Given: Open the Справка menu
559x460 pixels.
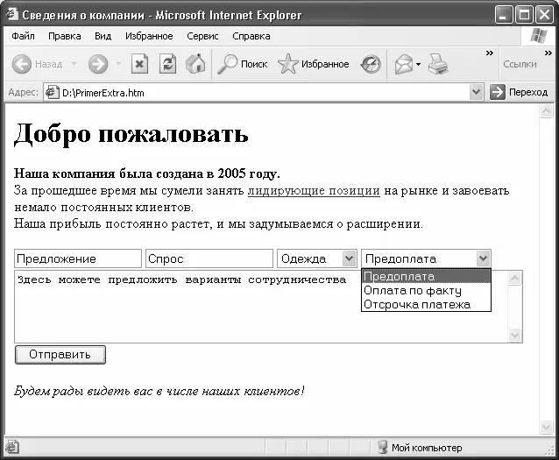Looking at the screenshot, I should point(251,37).
